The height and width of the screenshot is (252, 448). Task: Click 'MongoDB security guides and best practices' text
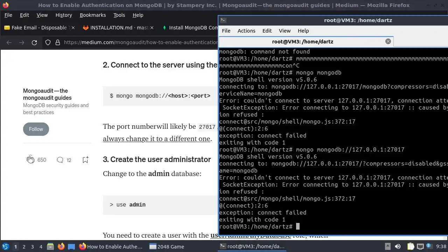point(56,109)
